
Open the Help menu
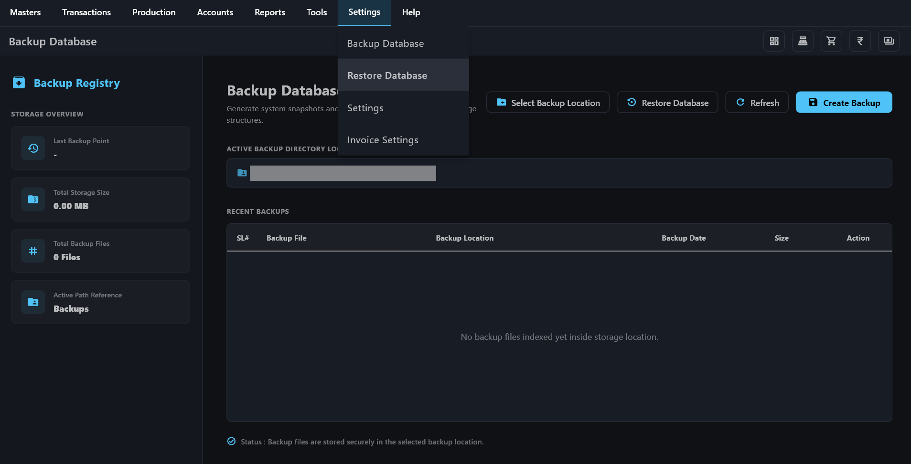tap(411, 12)
